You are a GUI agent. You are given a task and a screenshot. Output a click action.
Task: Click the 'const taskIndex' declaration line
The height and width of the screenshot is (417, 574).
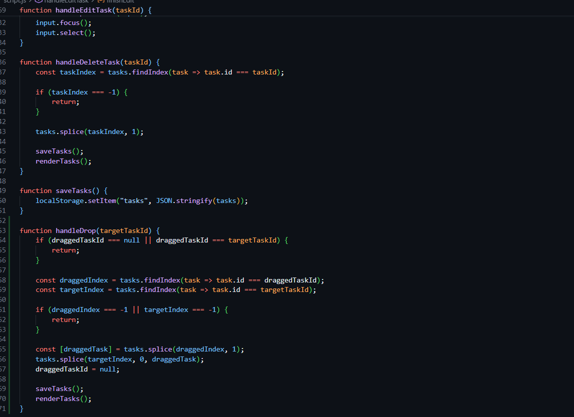click(x=160, y=72)
